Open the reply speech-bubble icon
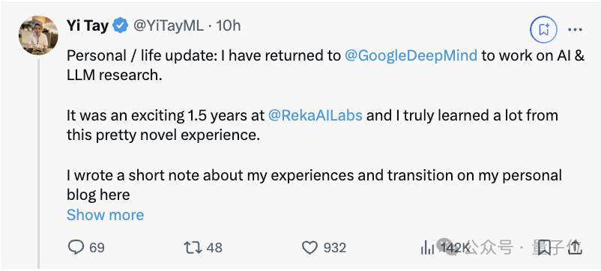This screenshot has height=271, width=601. coord(76,247)
